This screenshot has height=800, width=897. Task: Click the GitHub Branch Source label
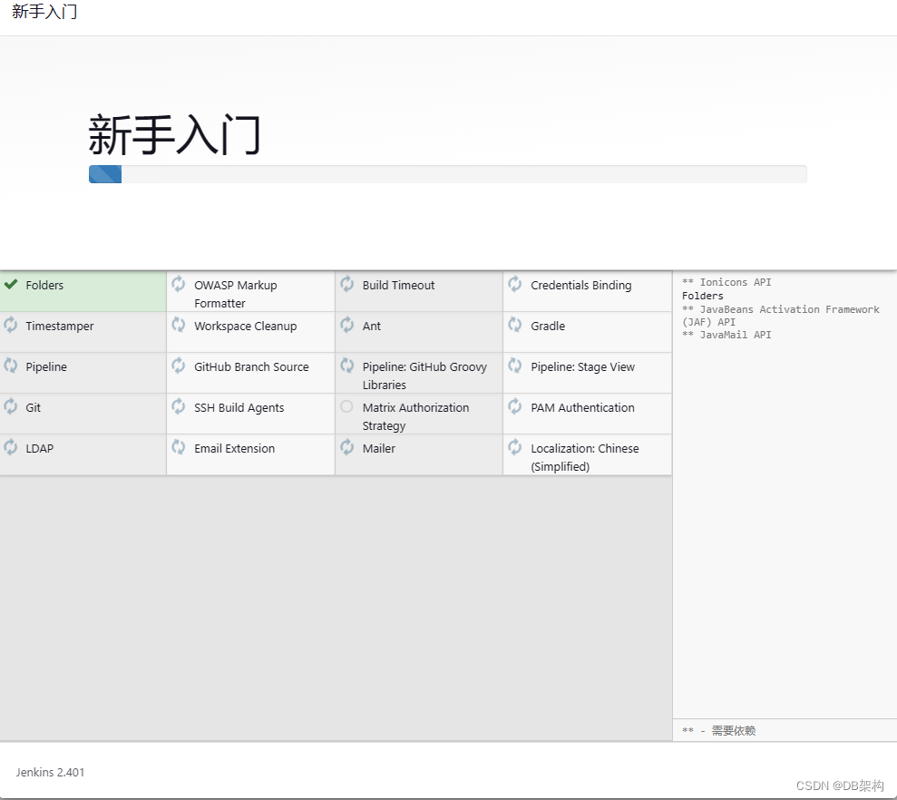tap(252, 366)
